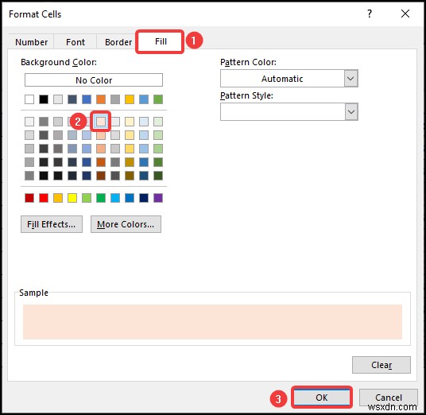Open the Pattern Color dropdown arrow
Viewport: 426px width, 415px height.
click(x=350, y=79)
